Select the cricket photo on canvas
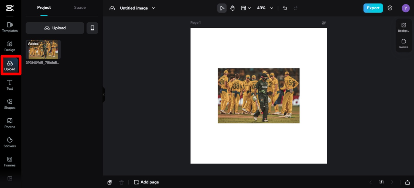The height and width of the screenshot is (188, 414). click(258, 96)
